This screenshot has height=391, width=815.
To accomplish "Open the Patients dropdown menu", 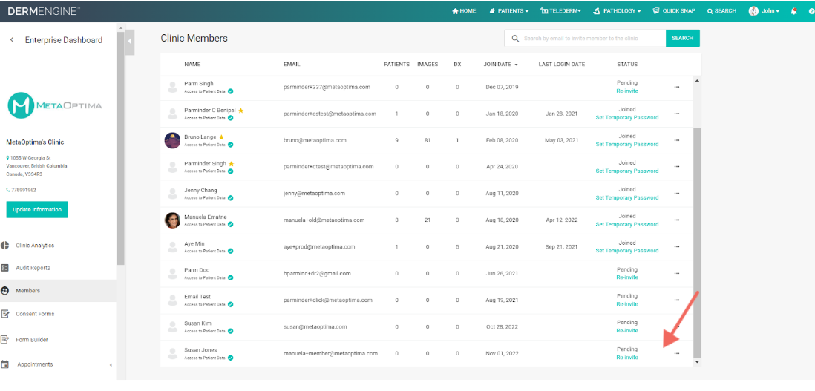I will point(509,11).
